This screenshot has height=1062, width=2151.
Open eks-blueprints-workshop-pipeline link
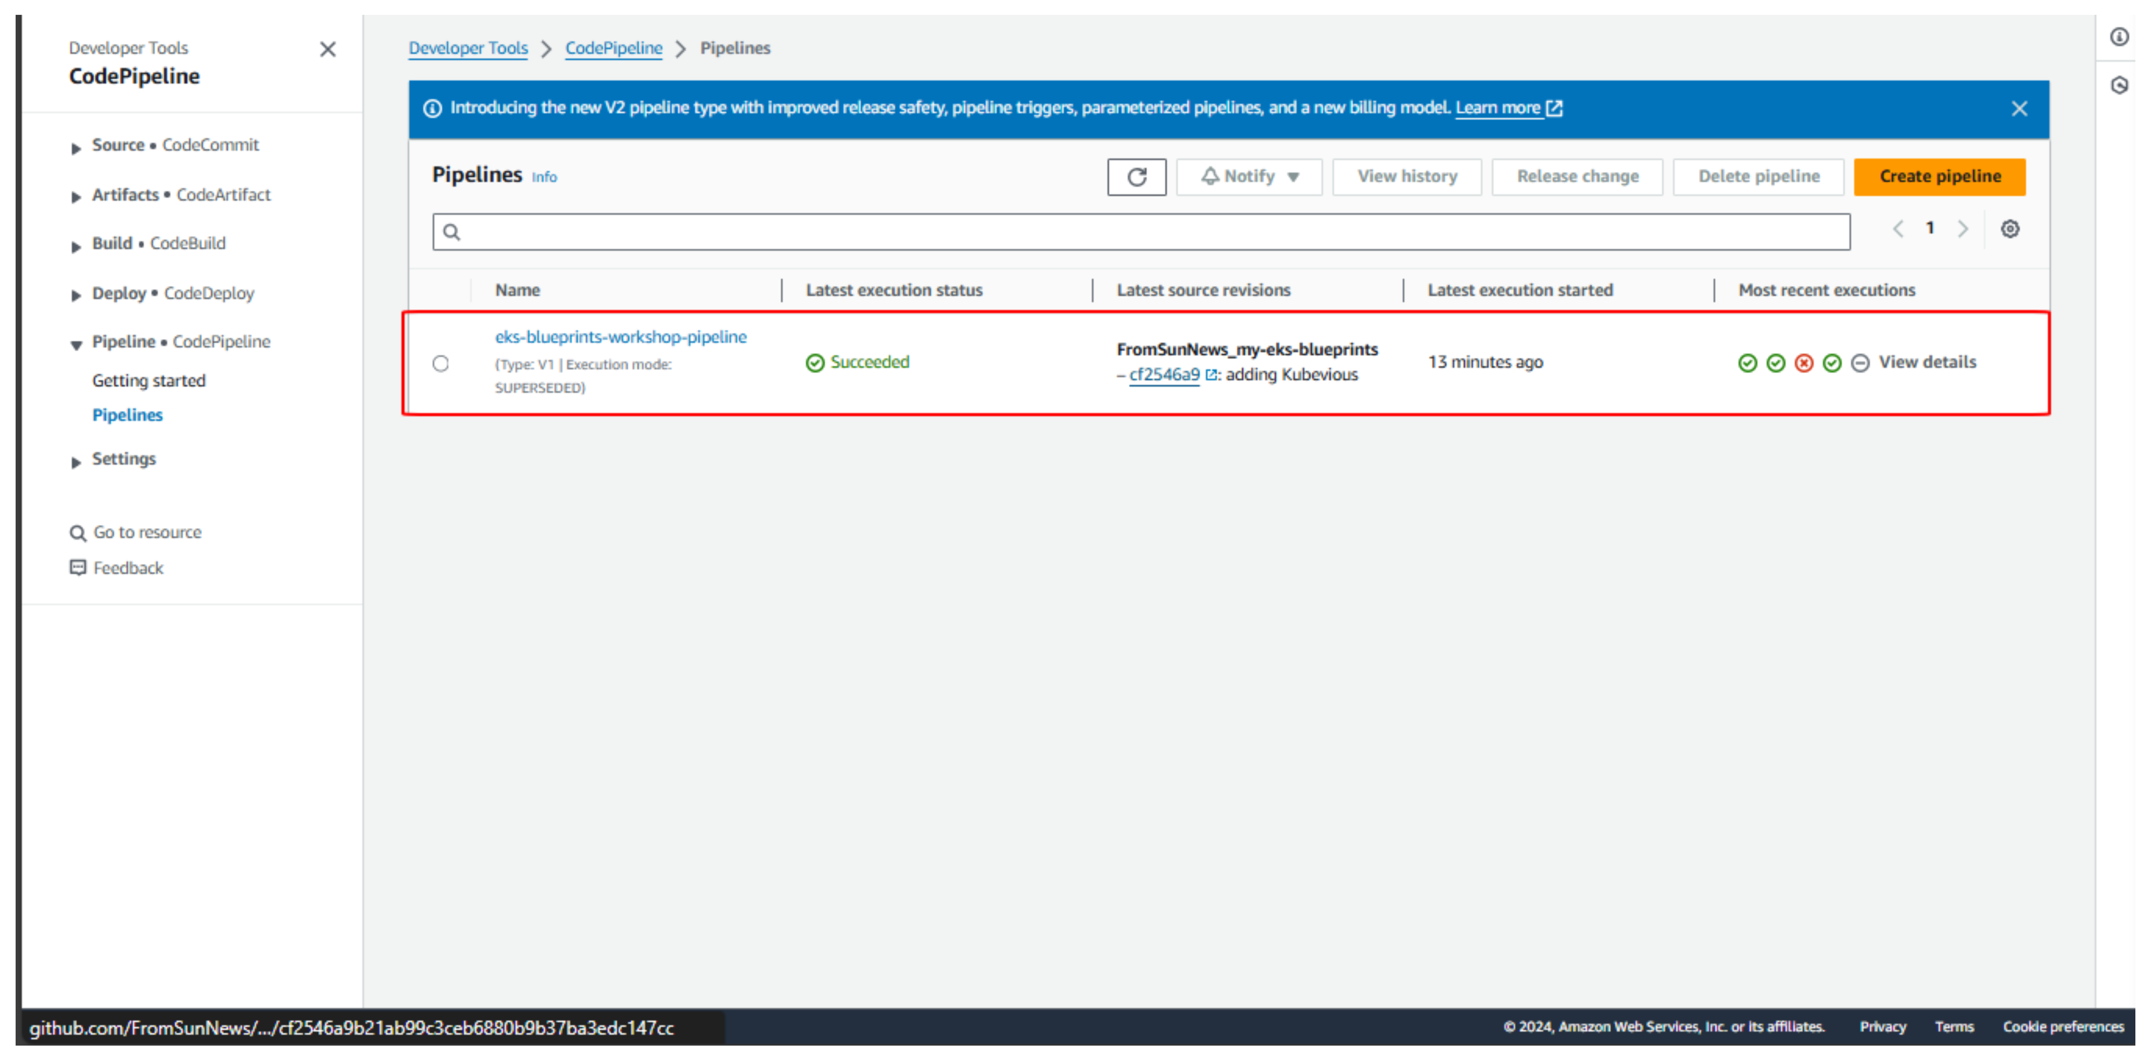(x=621, y=337)
